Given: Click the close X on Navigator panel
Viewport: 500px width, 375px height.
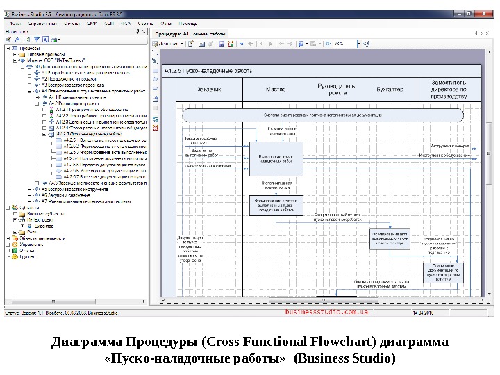Looking at the screenshot, I should click(x=144, y=31).
